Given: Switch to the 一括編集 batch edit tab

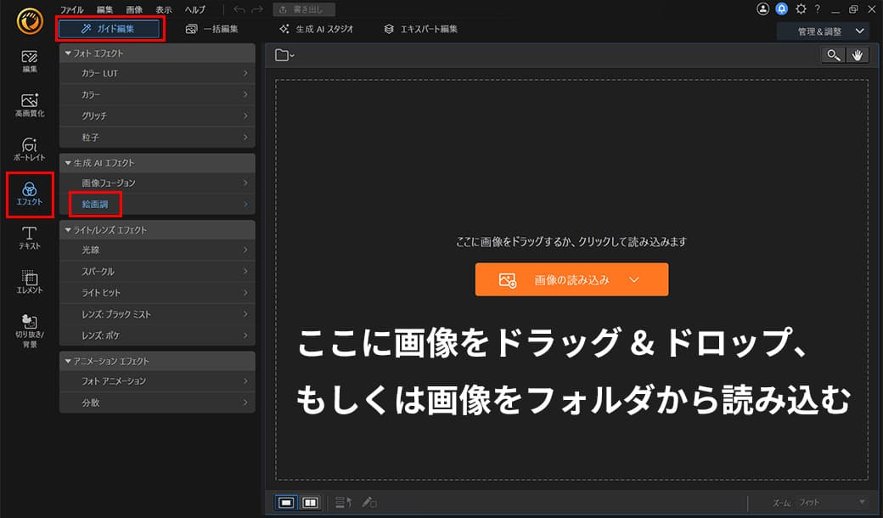Looking at the screenshot, I should pyautogui.click(x=212, y=28).
